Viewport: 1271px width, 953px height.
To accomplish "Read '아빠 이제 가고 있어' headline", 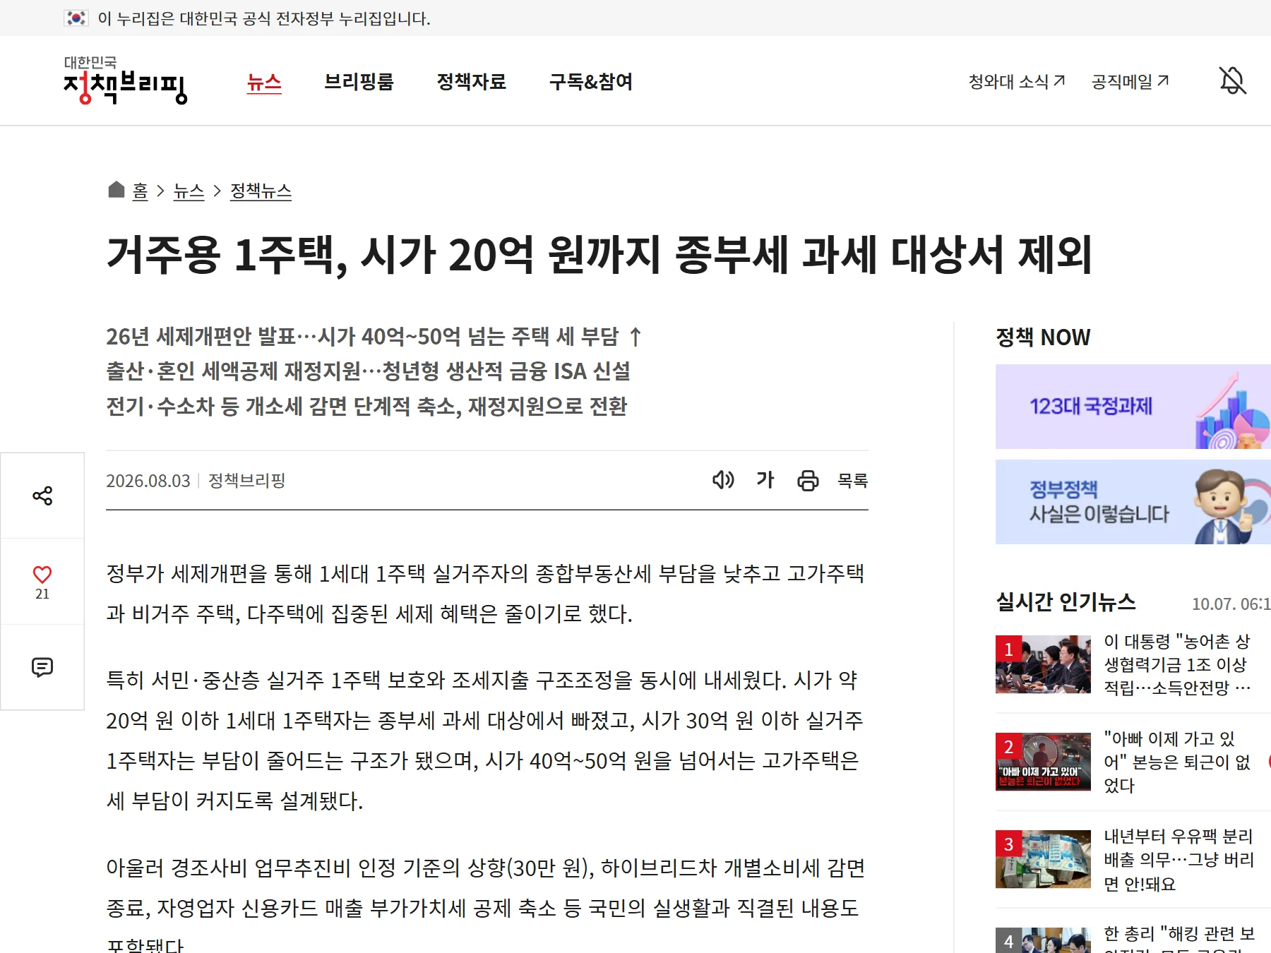I will pos(1178,762).
